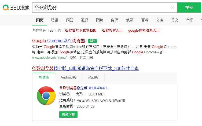Switch to the iPad版 tab
202x126 pixels.
pos(93,77)
